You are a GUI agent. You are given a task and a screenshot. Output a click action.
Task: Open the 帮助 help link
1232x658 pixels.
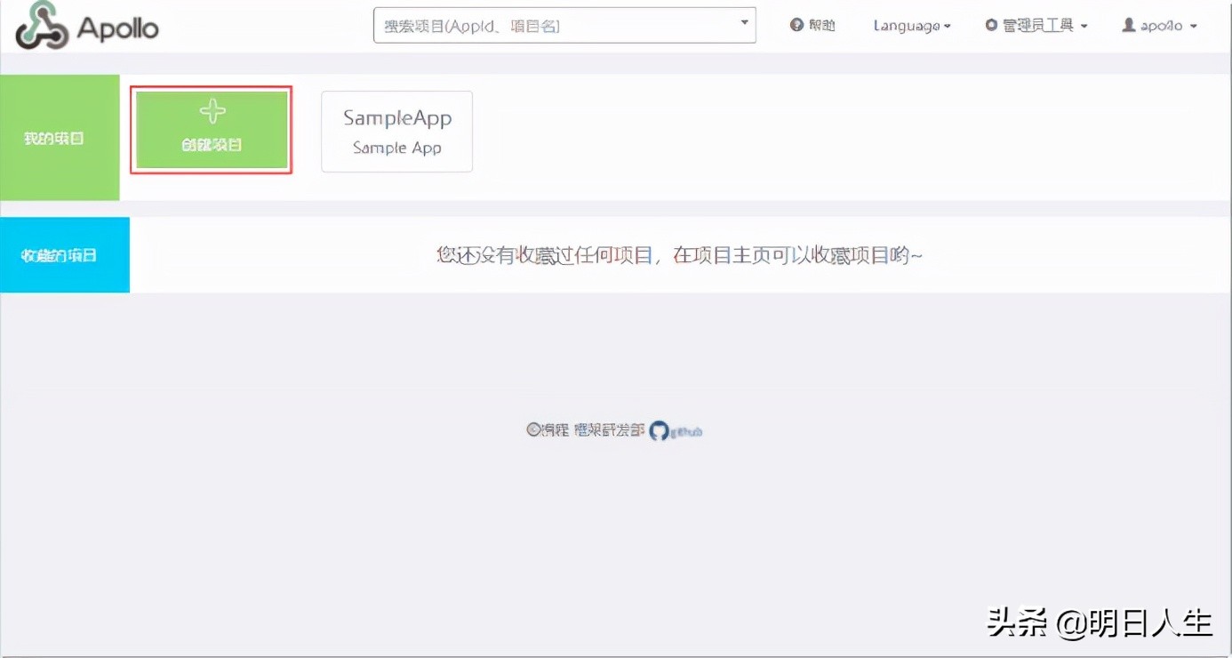click(x=812, y=26)
